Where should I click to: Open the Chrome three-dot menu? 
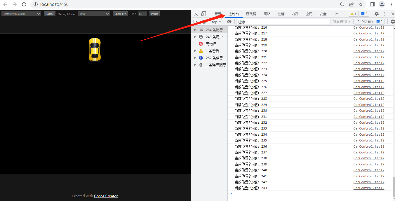391,4
